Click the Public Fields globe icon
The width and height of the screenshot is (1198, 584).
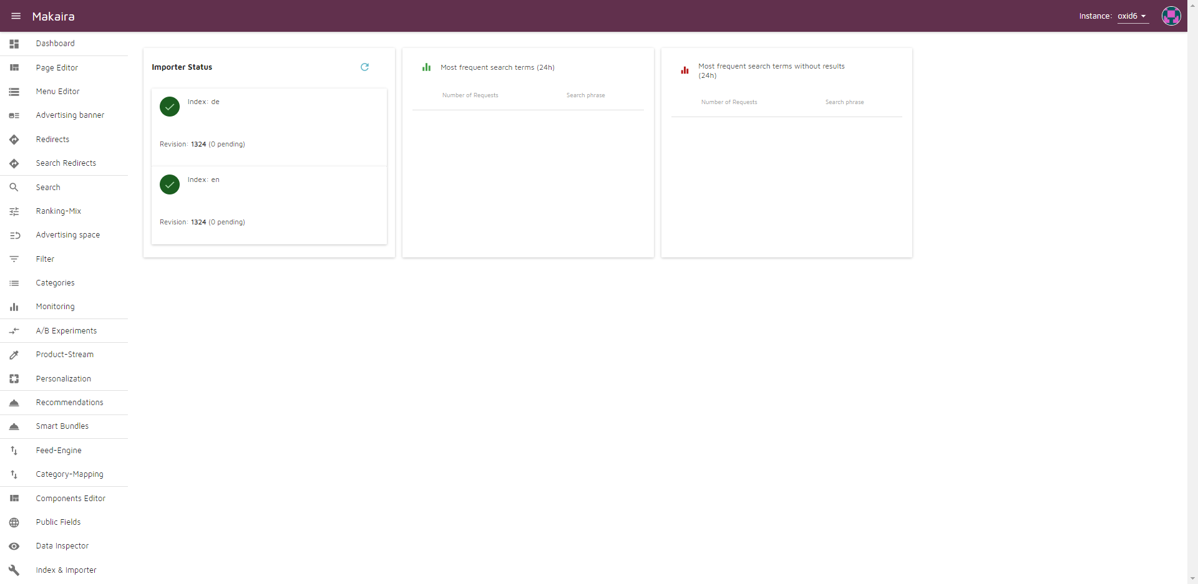[14, 522]
